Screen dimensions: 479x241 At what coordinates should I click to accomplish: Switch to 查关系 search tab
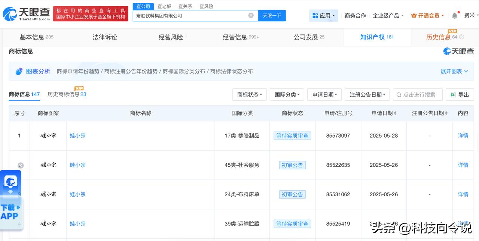tap(185, 6)
